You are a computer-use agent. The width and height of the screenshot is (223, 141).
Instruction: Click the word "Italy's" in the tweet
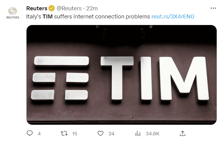click(x=34, y=17)
